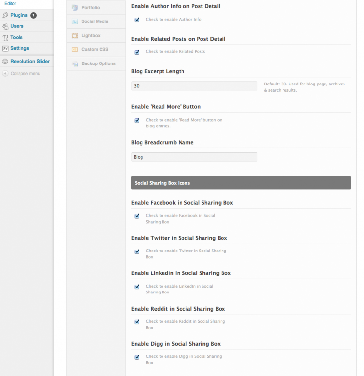This screenshot has height=376, width=364.
Task: Click the Tools wrench icon
Action: (5, 38)
